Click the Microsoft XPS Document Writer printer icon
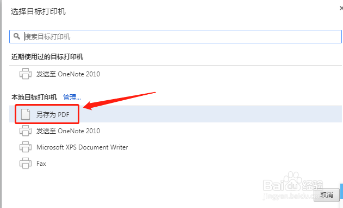Image resolution: width=343 pixels, height=208 pixels. (26, 147)
